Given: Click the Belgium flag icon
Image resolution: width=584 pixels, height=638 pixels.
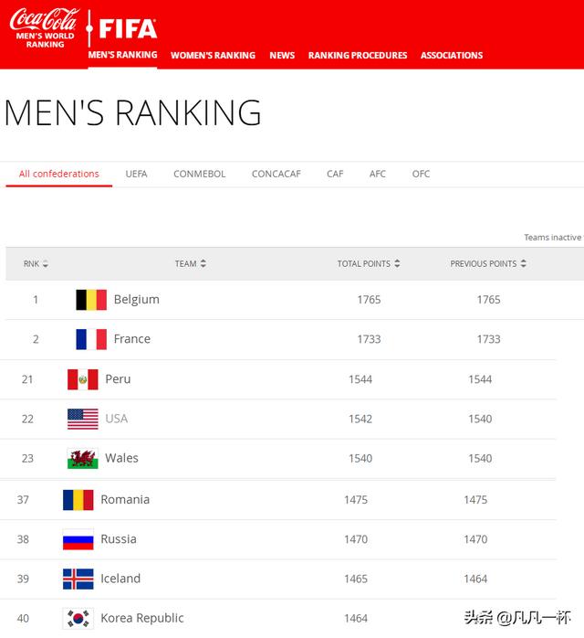Looking at the screenshot, I should (x=91, y=300).
